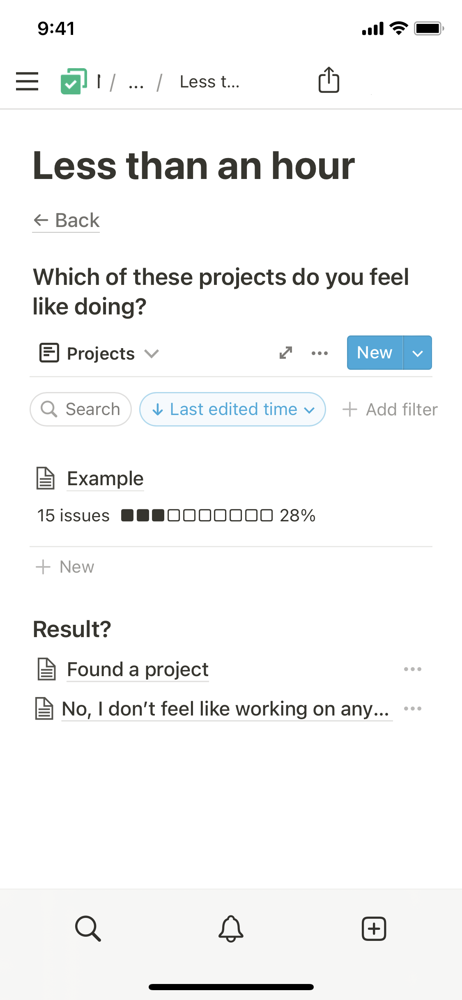
Task: Open notifications bell
Action: coord(231,928)
